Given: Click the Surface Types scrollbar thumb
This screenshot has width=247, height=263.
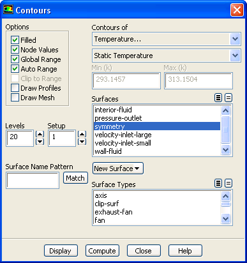Looking at the screenshot, I should point(225,204).
